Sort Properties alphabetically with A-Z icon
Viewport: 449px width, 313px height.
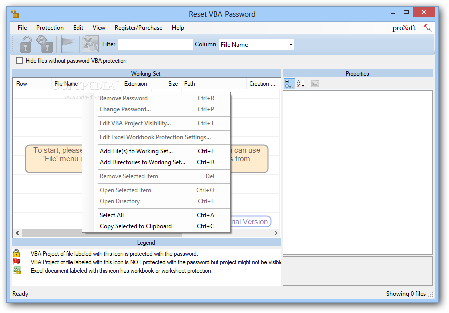(300, 84)
